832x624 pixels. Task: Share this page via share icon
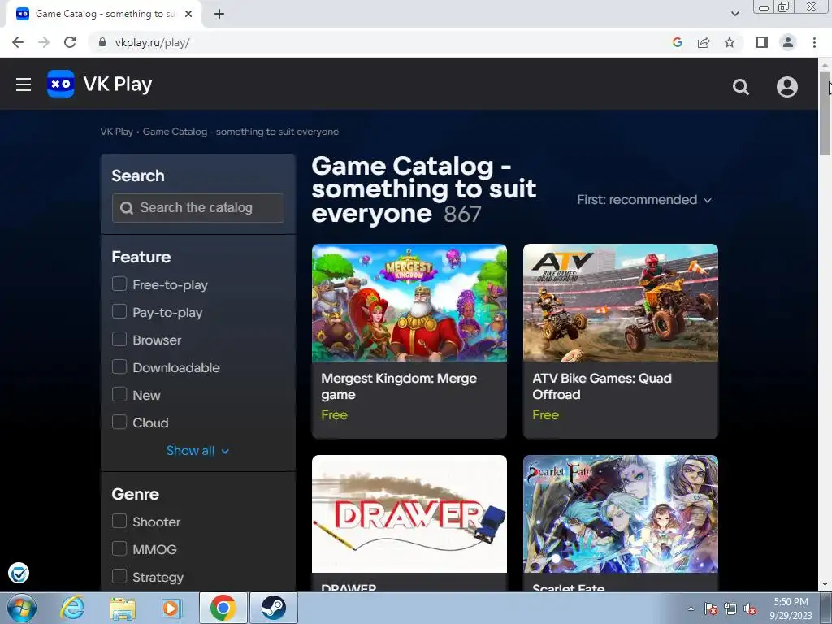(x=704, y=42)
